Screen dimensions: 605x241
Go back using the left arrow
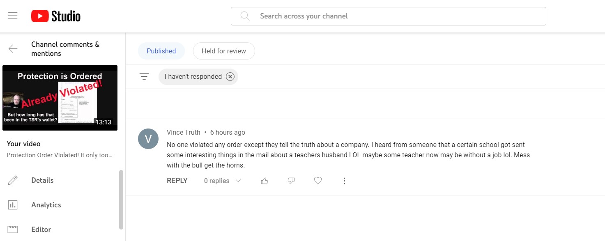(13, 49)
